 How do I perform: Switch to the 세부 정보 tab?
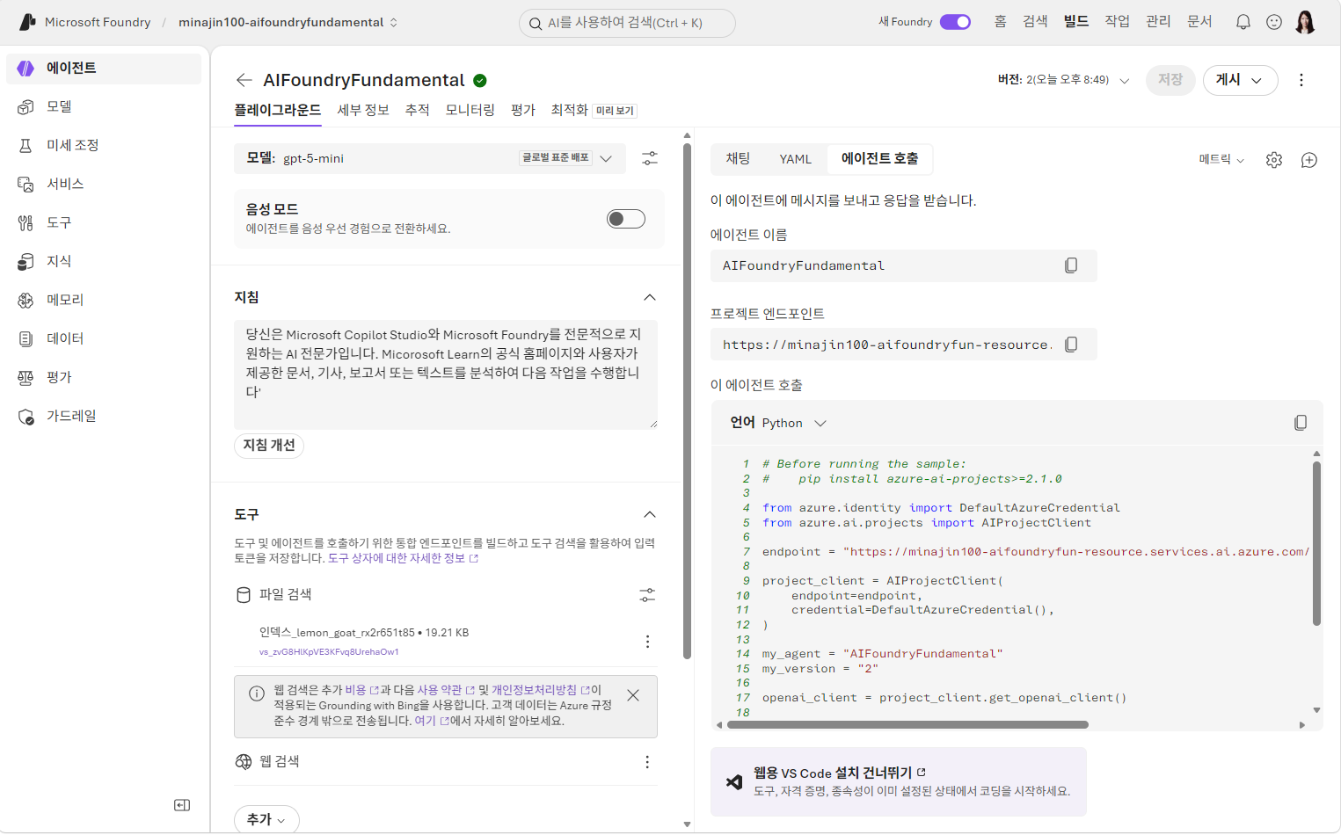coord(363,110)
